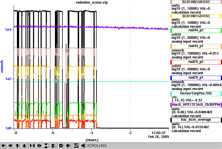
Task: Click the purple ozone trace near plot end
Action: point(163,29)
